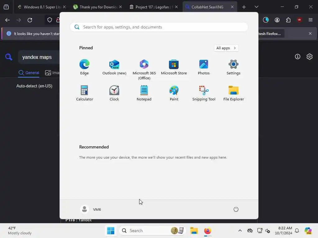The width and height of the screenshot is (318, 238).
Task: Open the VM6 user account menu
Action: click(x=91, y=209)
